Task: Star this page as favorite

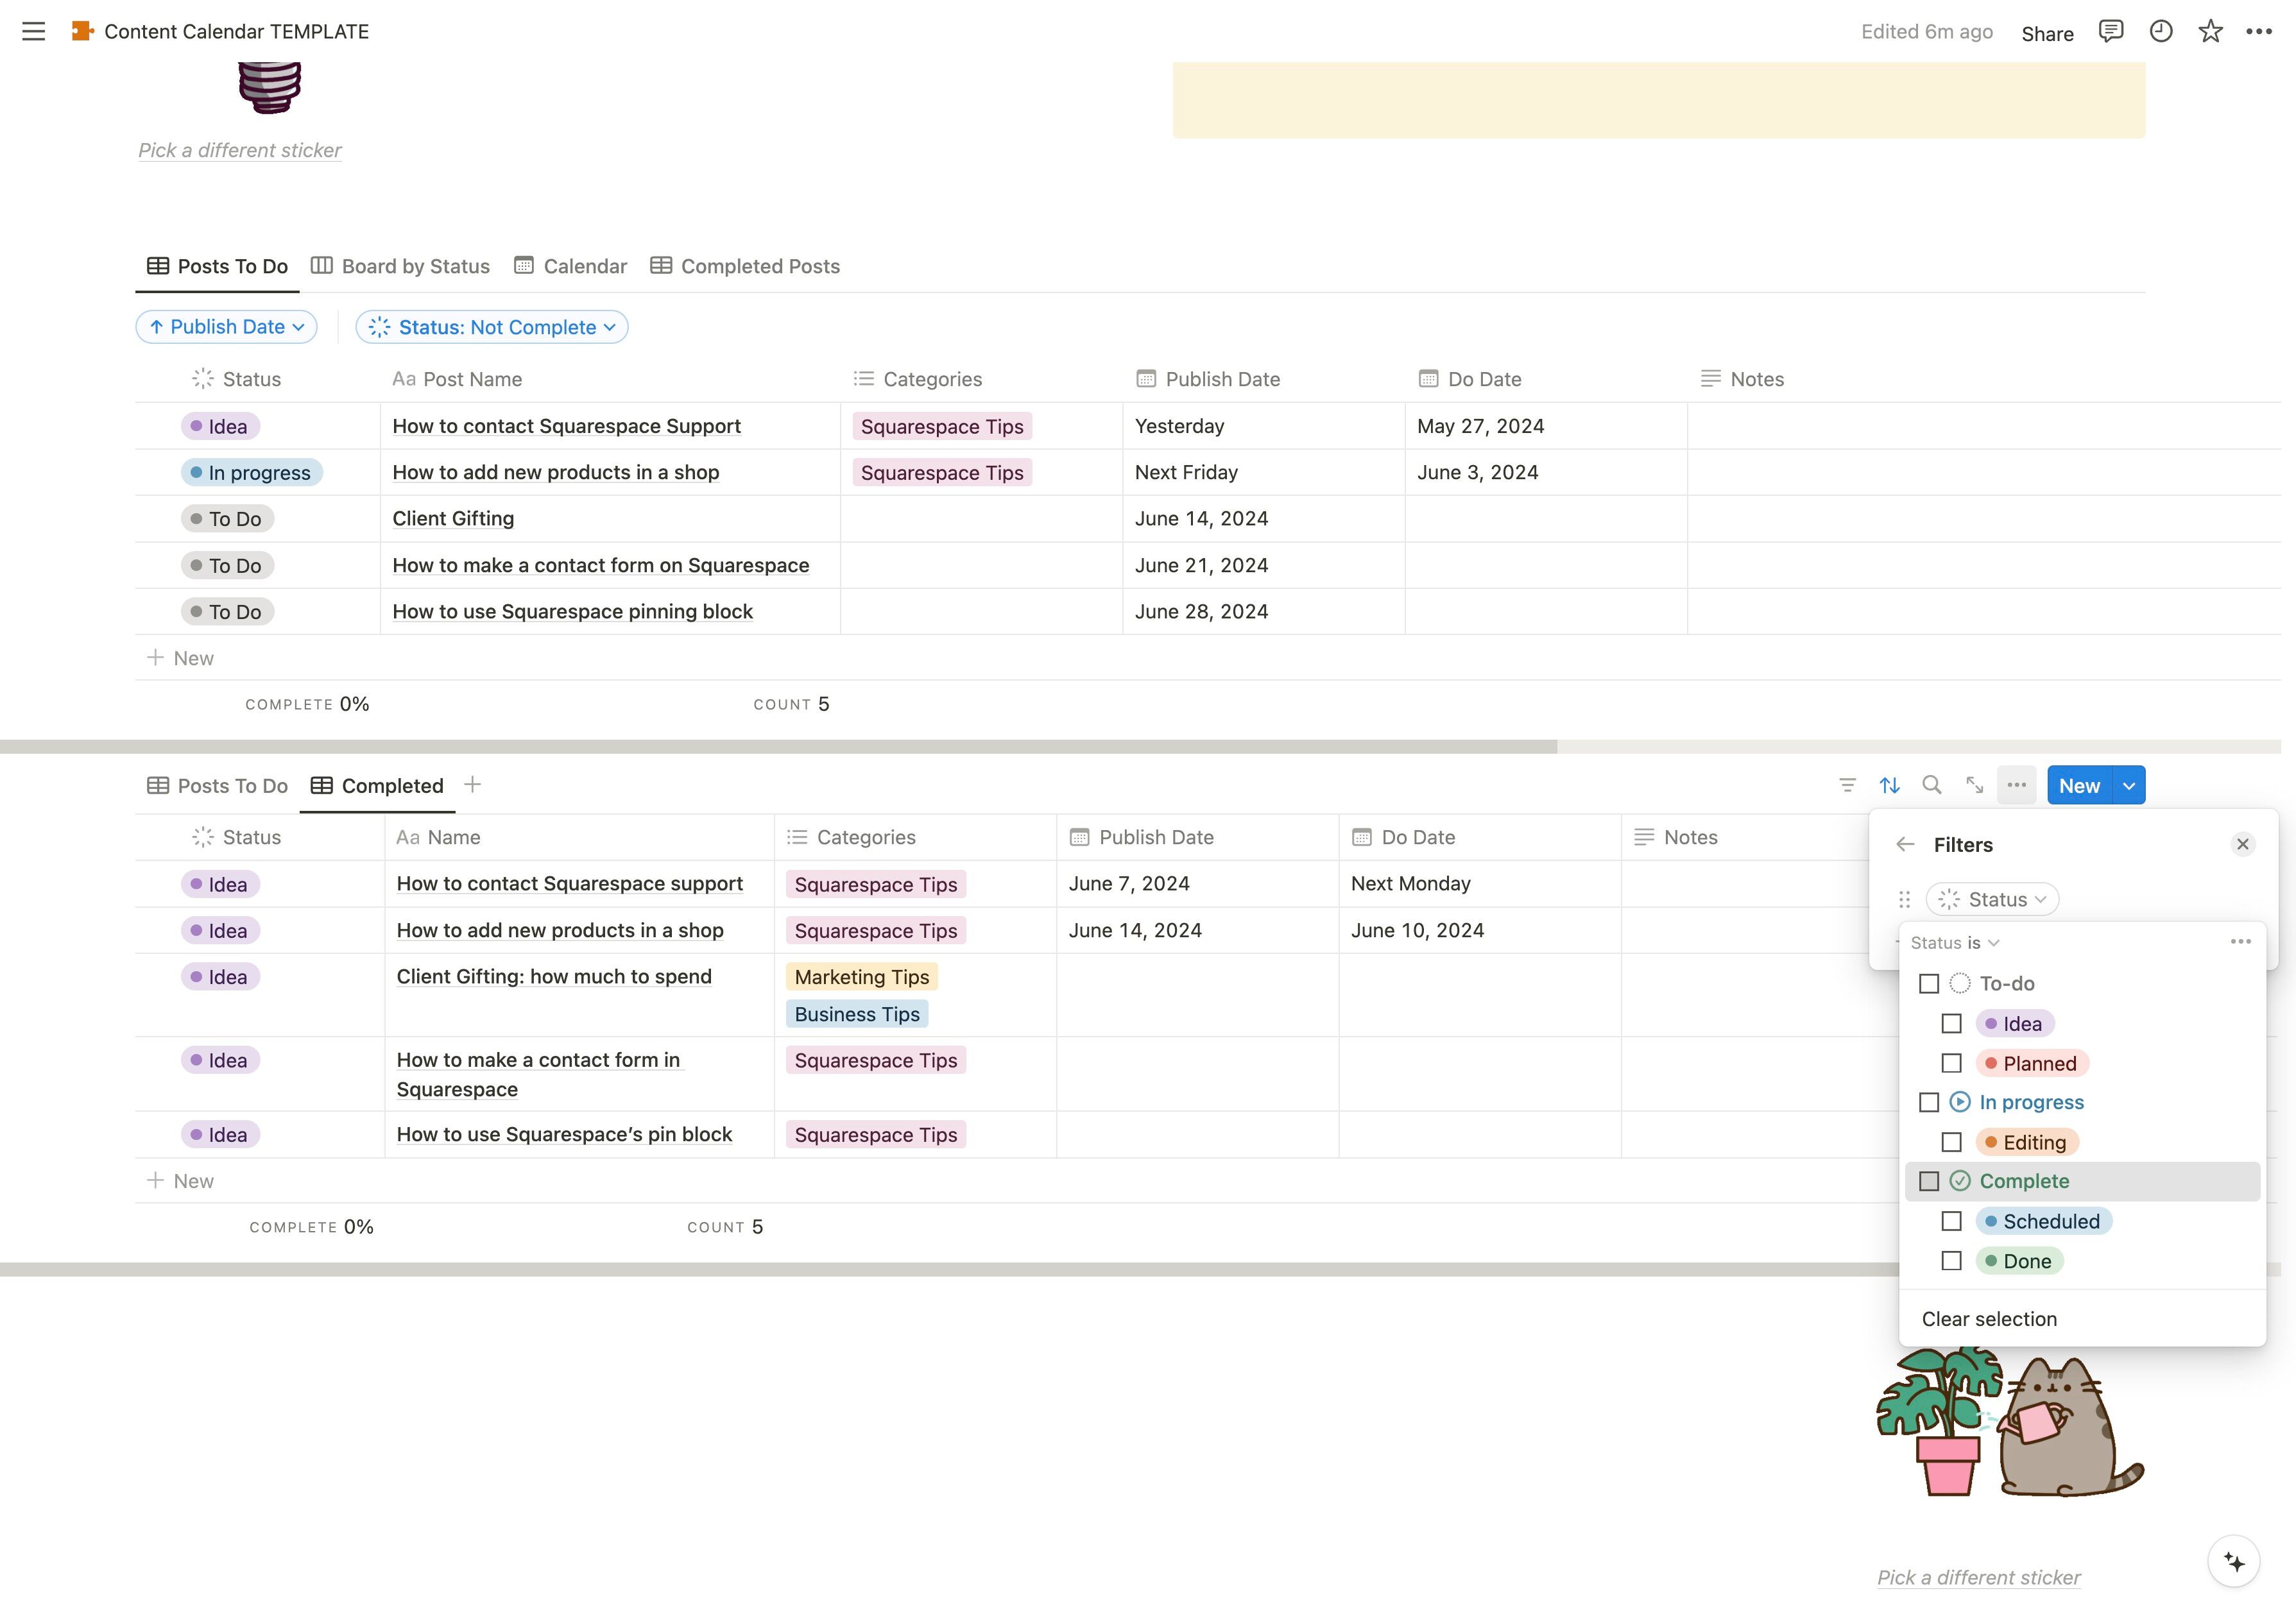Action: point(2210,32)
